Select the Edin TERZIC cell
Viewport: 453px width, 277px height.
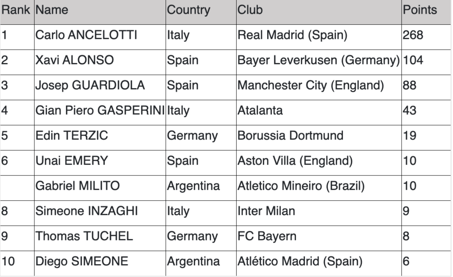pos(100,138)
